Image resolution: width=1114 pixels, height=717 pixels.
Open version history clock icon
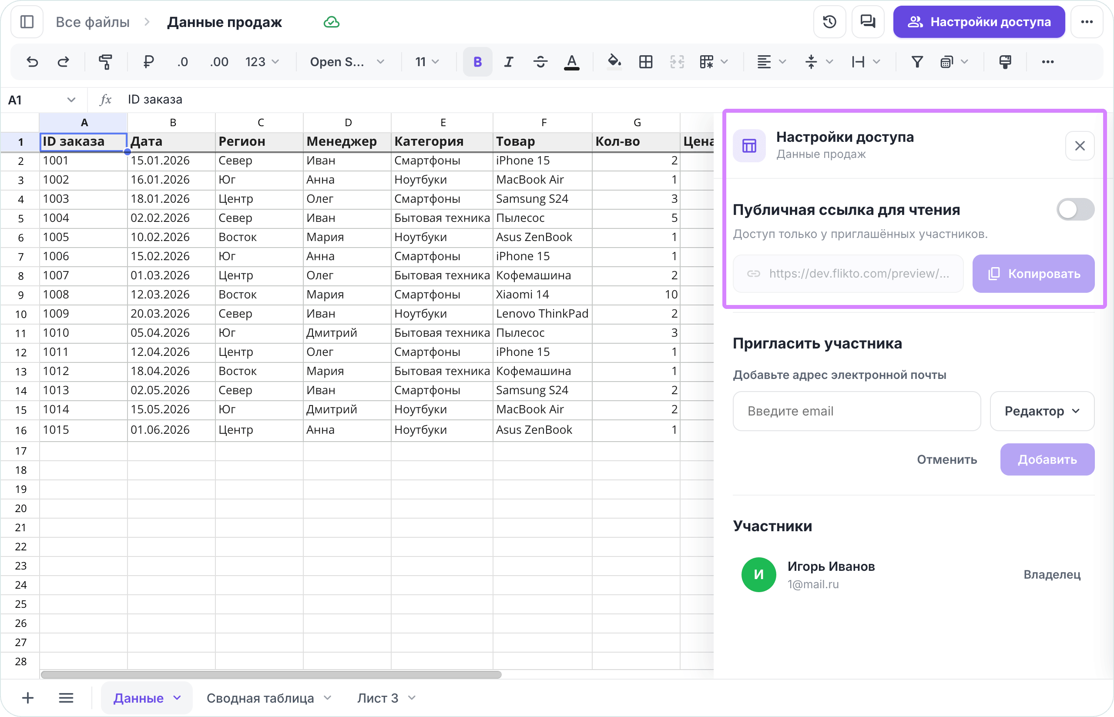(x=829, y=22)
